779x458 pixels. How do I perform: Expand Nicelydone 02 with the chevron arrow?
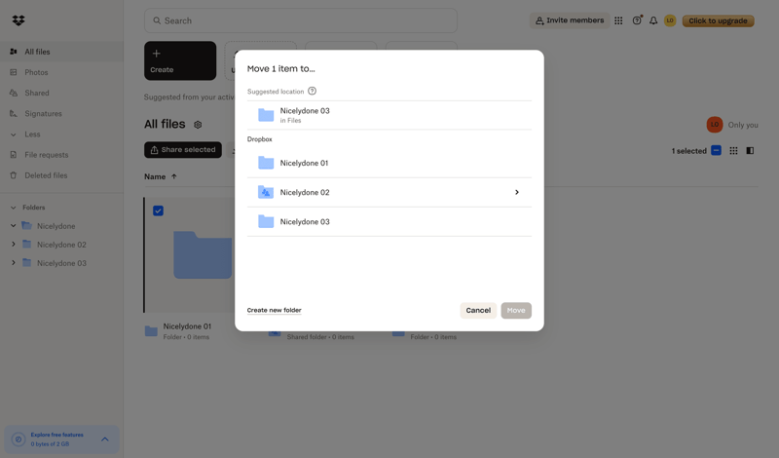(x=517, y=192)
